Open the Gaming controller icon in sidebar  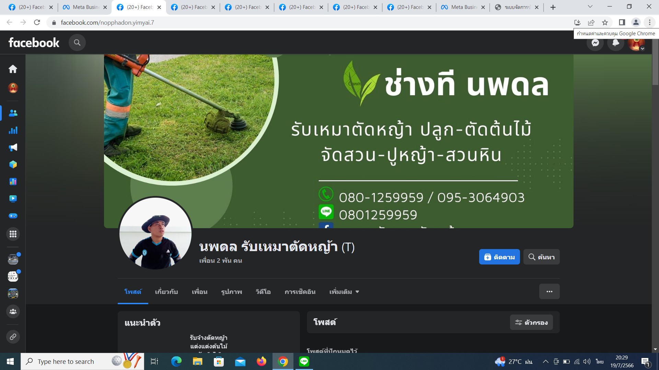tap(13, 216)
